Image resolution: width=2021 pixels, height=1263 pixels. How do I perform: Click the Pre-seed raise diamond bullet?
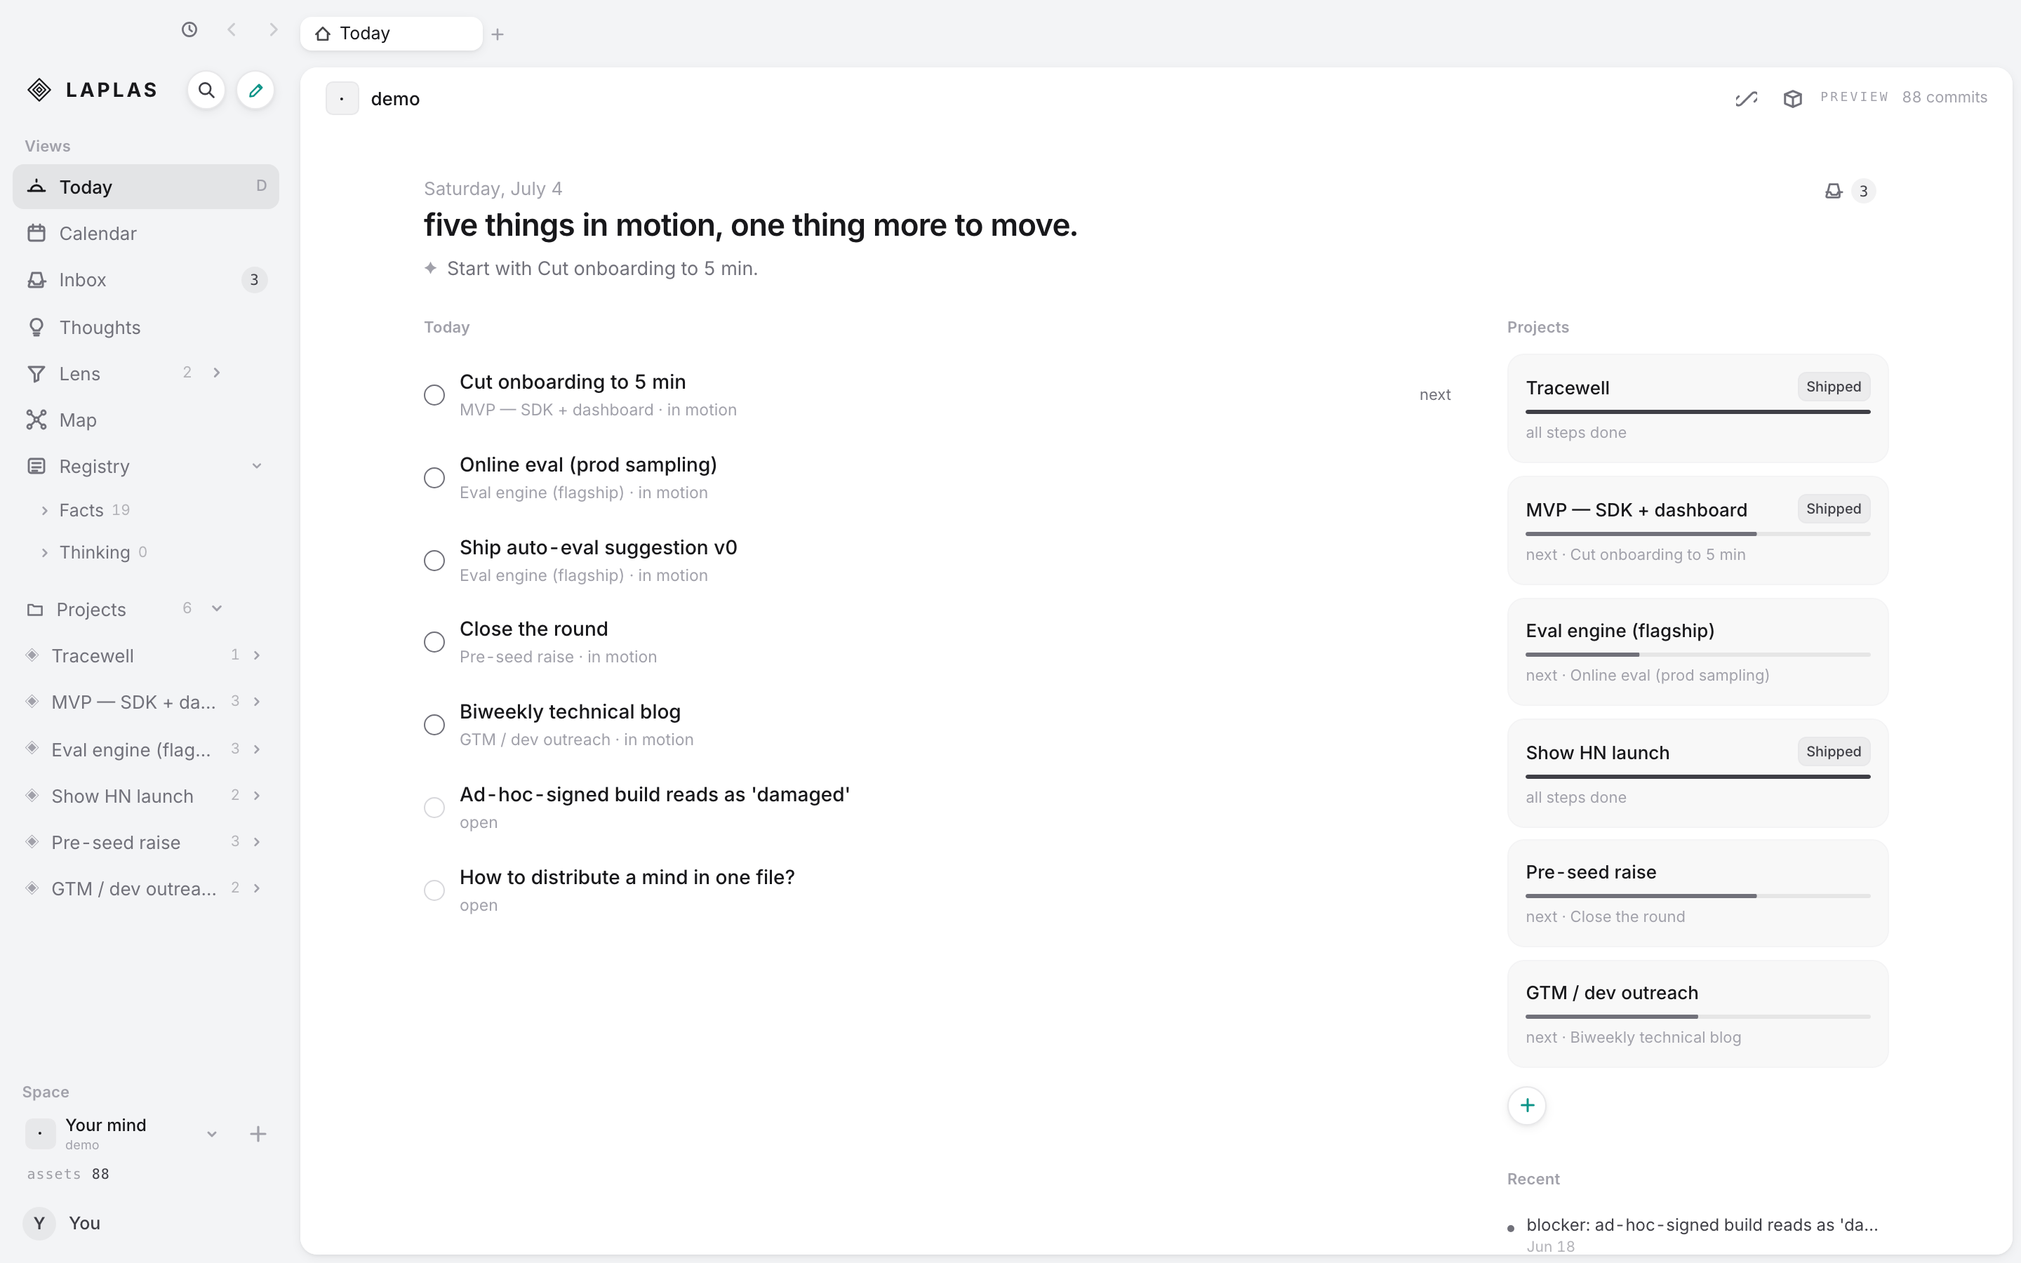(32, 841)
